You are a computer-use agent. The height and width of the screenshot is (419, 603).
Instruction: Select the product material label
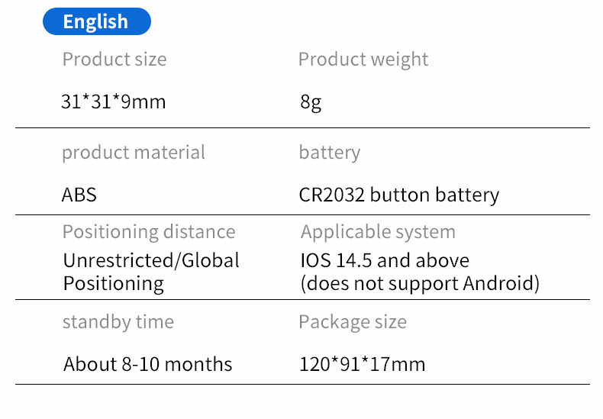coord(134,153)
